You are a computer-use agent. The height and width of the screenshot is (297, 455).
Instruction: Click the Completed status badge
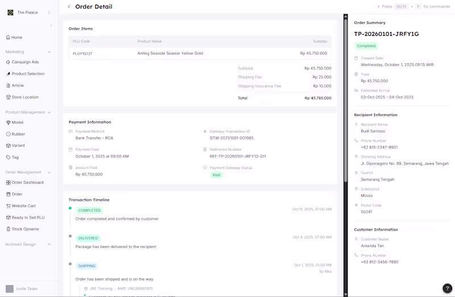tap(366, 46)
